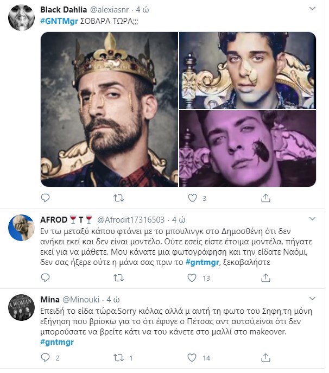Open the crowned bearded man photo
Image resolution: width=329 pixels, height=373 pixels.
point(109,109)
